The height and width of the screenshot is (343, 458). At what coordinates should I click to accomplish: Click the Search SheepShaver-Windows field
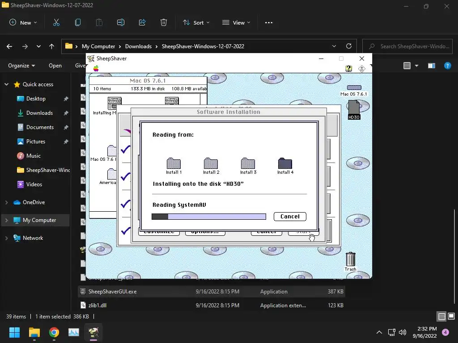point(407,46)
